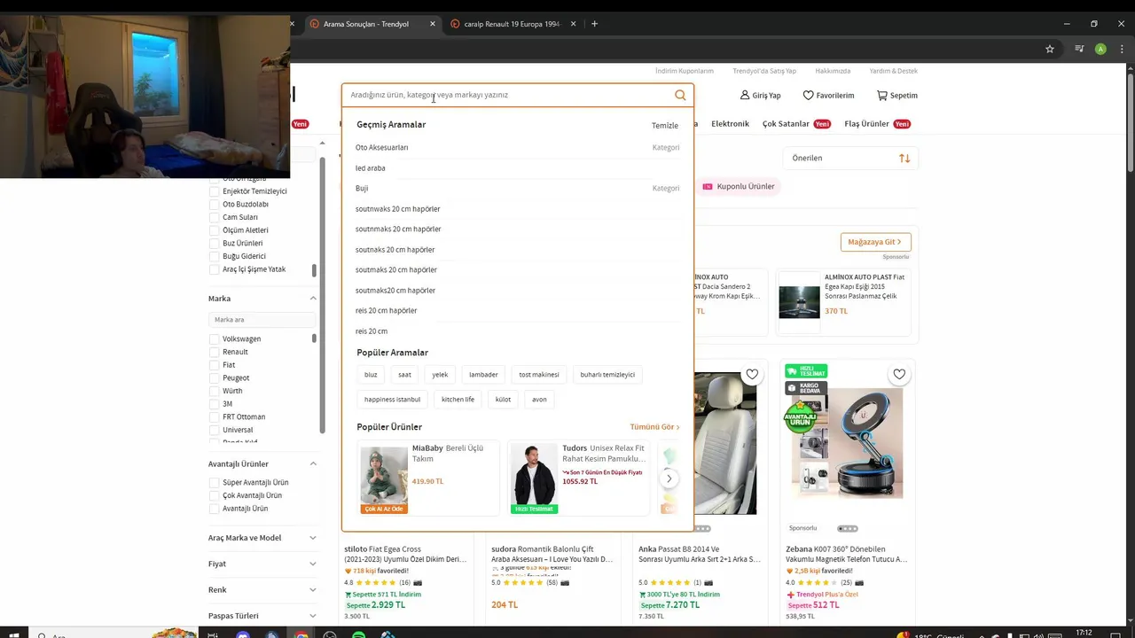Toggle sort order arrows icon
The width and height of the screenshot is (1135, 638).
point(904,158)
